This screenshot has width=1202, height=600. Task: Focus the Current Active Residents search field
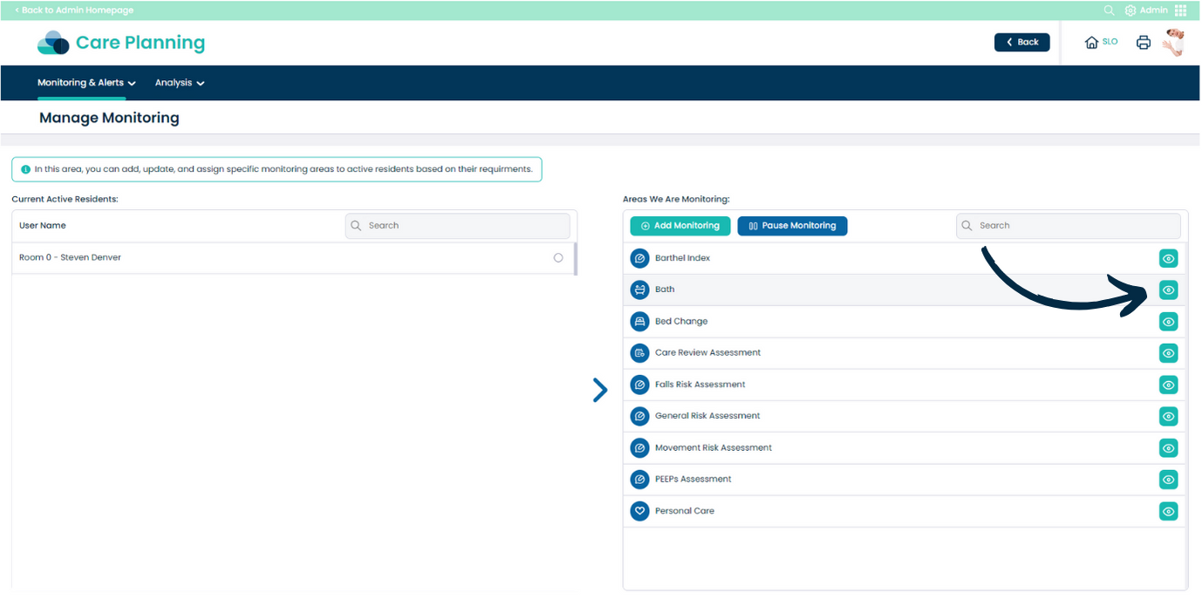tap(458, 225)
